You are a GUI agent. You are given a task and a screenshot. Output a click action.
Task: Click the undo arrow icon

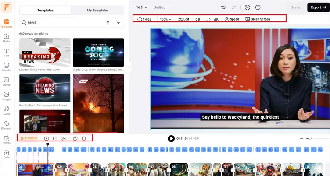click(223, 7)
